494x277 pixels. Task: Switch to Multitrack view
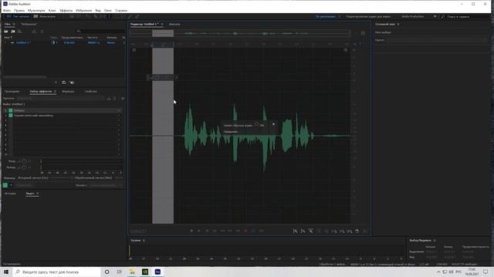pyautogui.click(x=45, y=16)
